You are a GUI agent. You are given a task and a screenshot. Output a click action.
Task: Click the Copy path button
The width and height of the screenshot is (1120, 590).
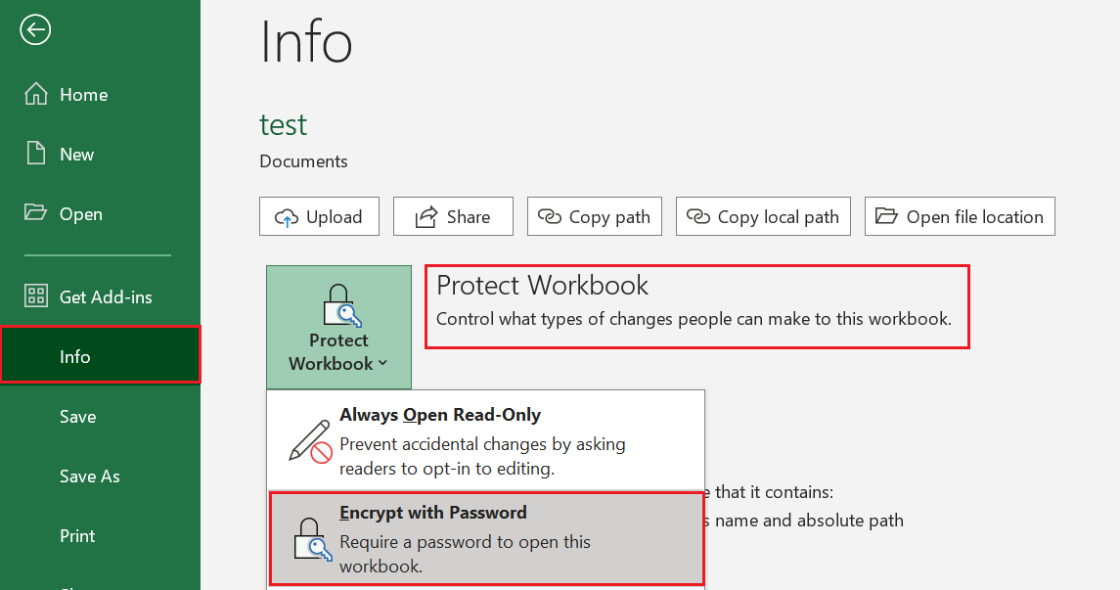[x=595, y=216]
